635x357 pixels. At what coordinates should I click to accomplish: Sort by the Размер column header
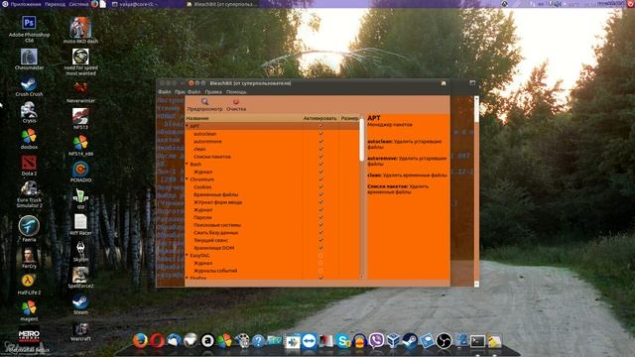pos(349,118)
